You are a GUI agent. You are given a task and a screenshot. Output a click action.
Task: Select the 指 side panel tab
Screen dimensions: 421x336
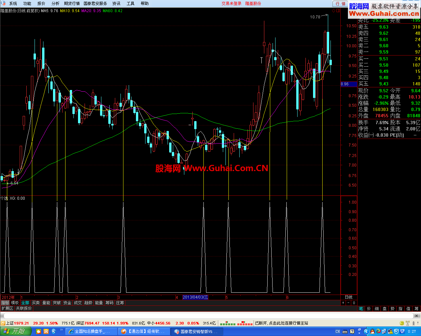point(401,308)
